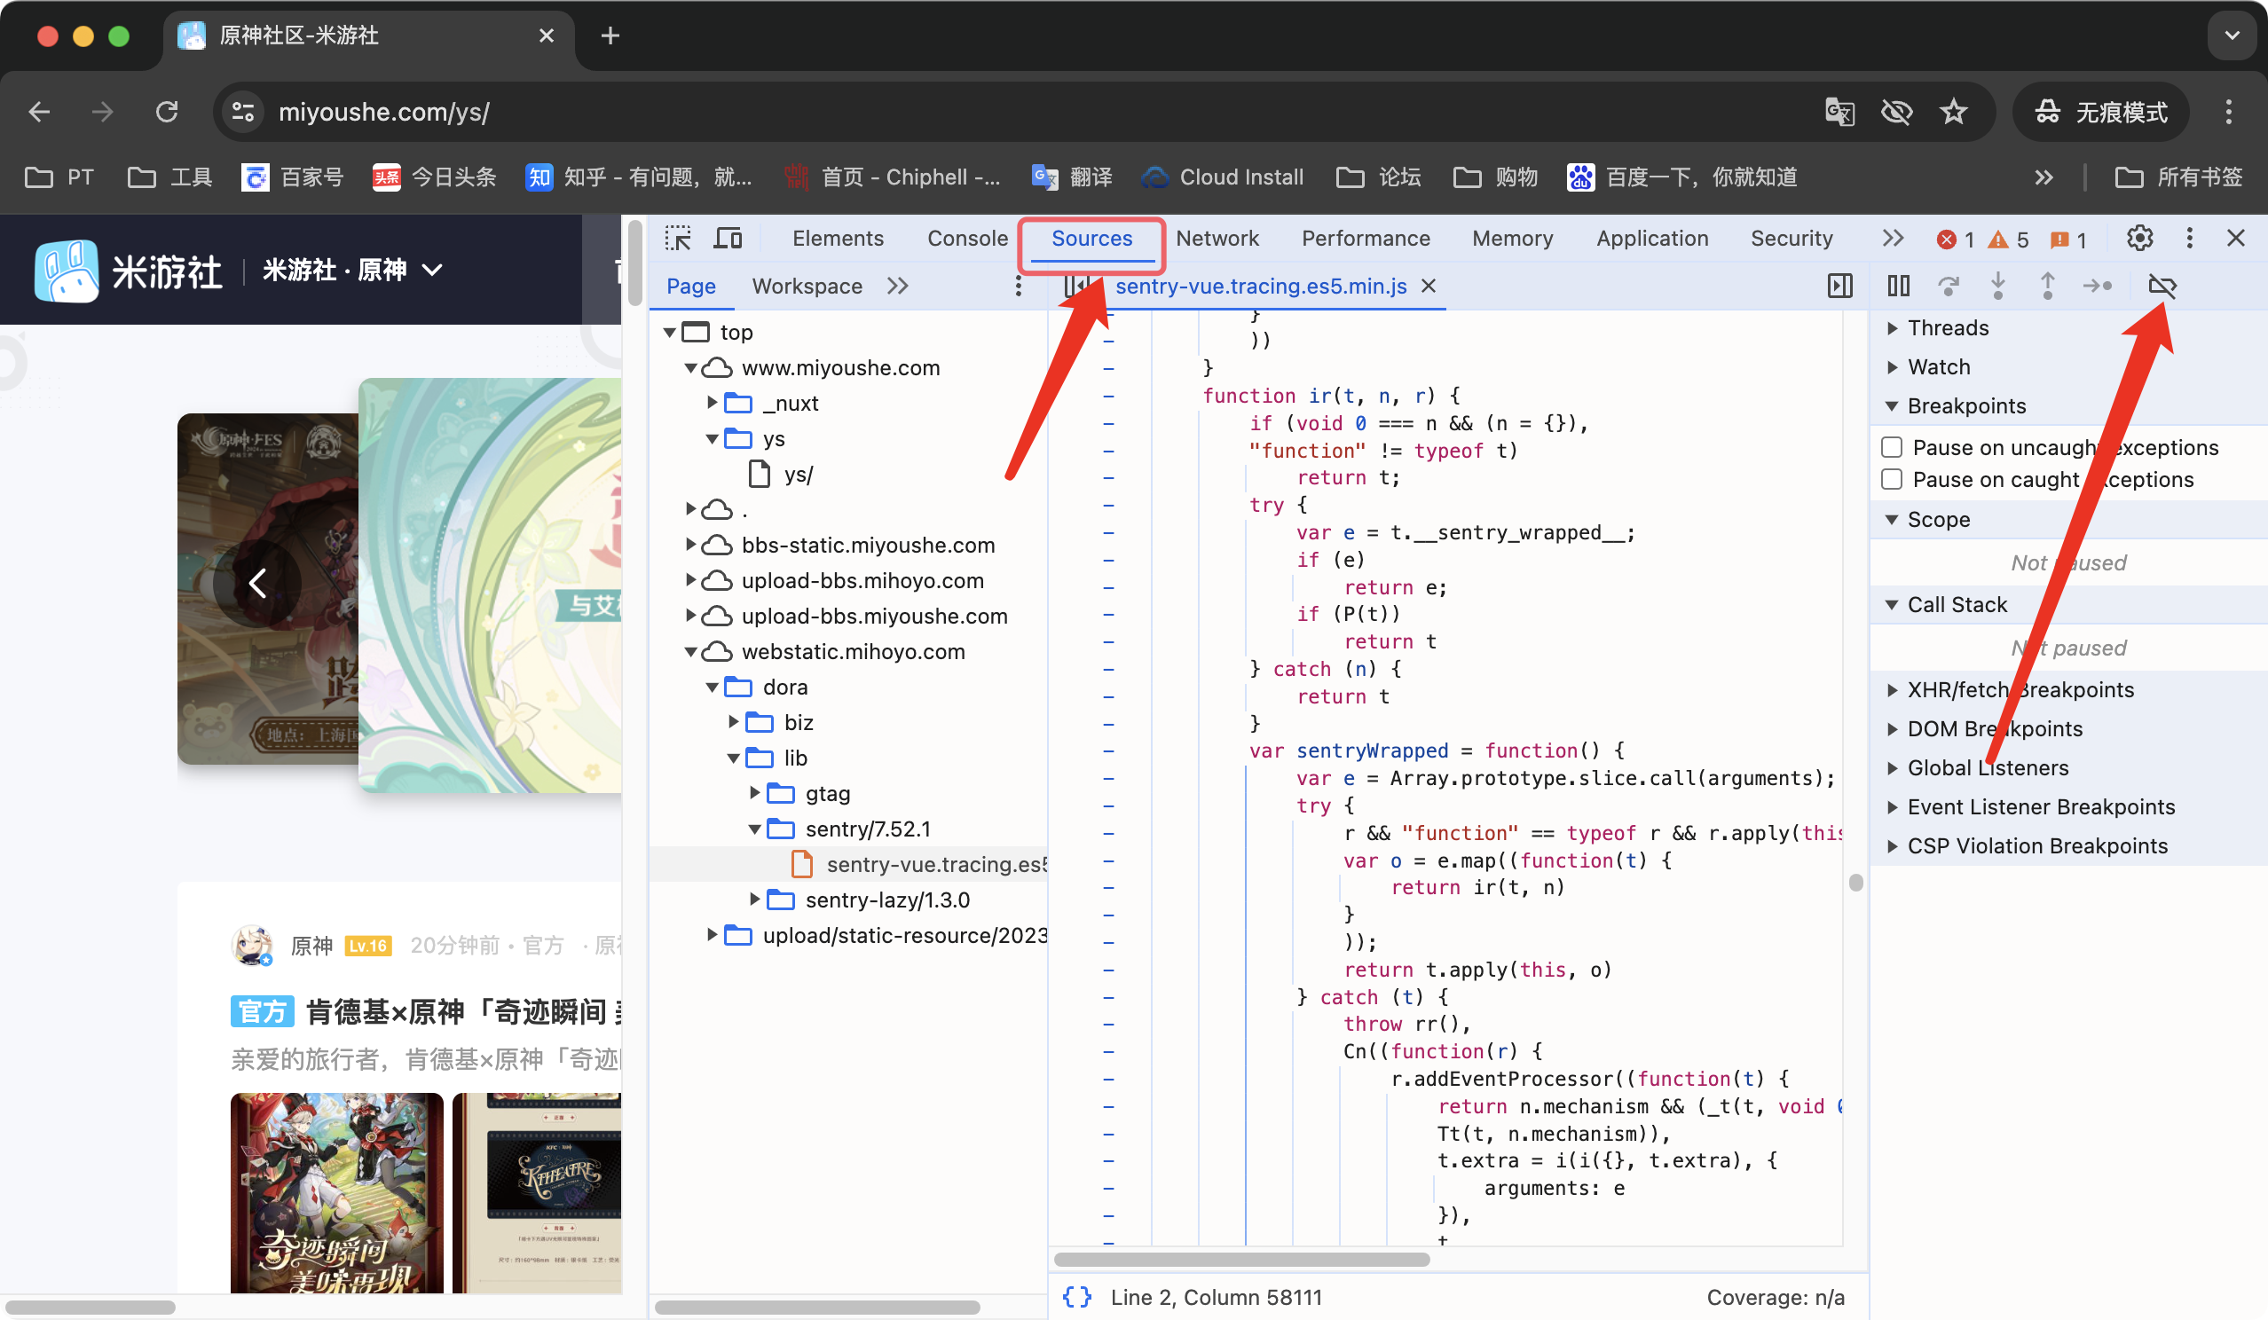Open the 知乎 bookmark
Screen dimensions: 2268x1320
[x=637, y=177]
